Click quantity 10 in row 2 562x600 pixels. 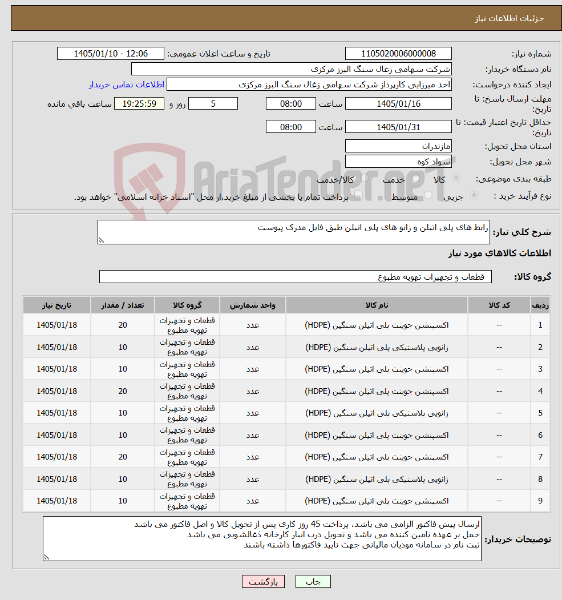[122, 347]
